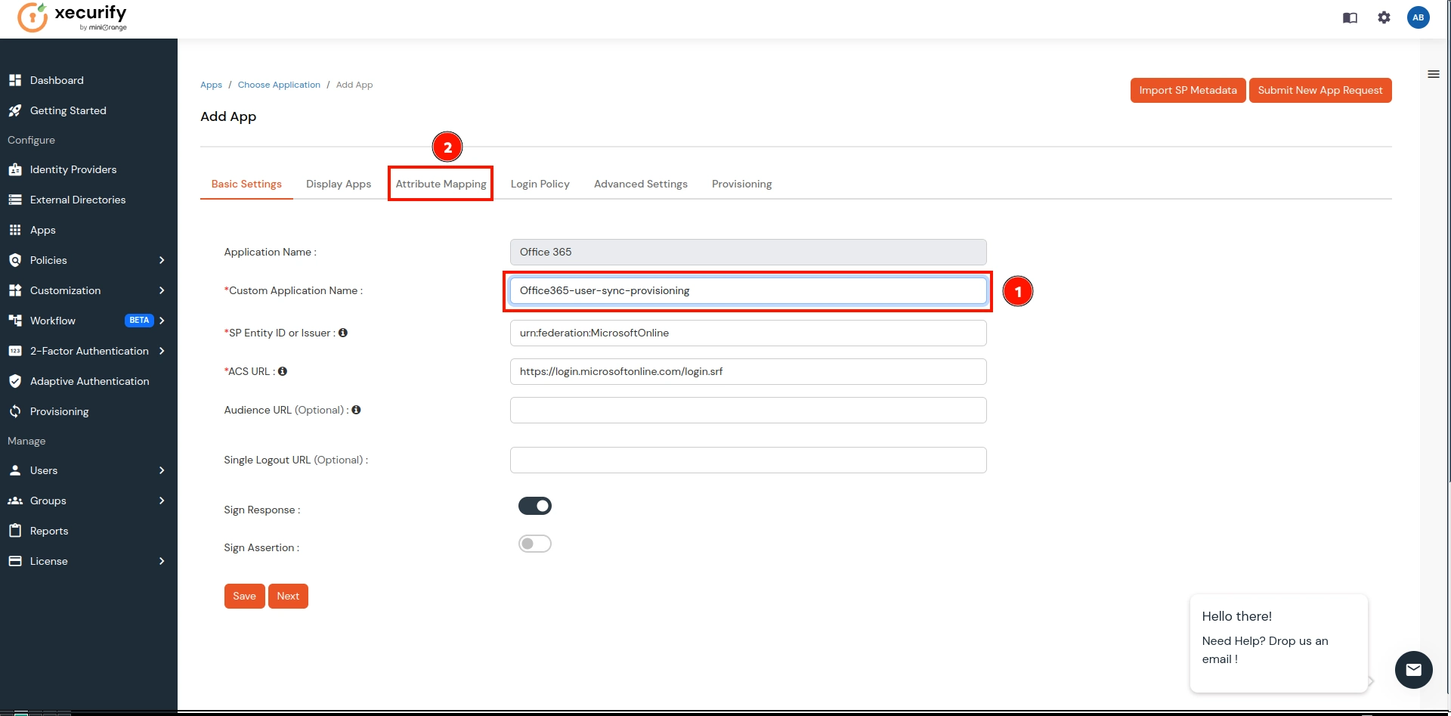
Task: Switch to the Attribute Mapping tab
Action: 441,184
